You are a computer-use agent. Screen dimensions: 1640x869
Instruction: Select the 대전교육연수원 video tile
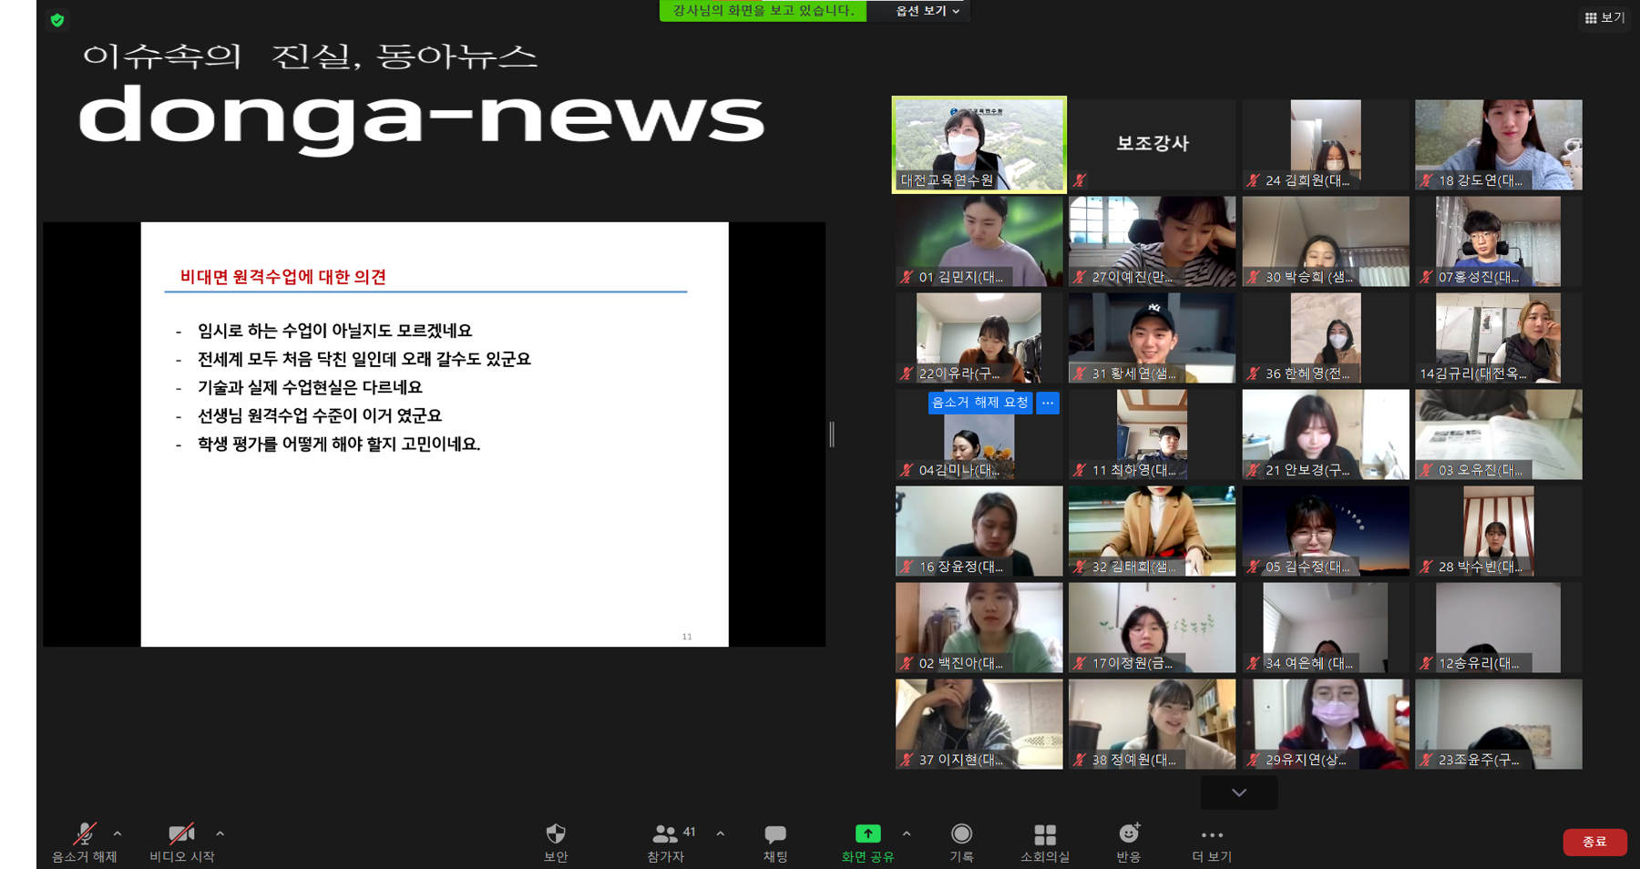(979, 145)
